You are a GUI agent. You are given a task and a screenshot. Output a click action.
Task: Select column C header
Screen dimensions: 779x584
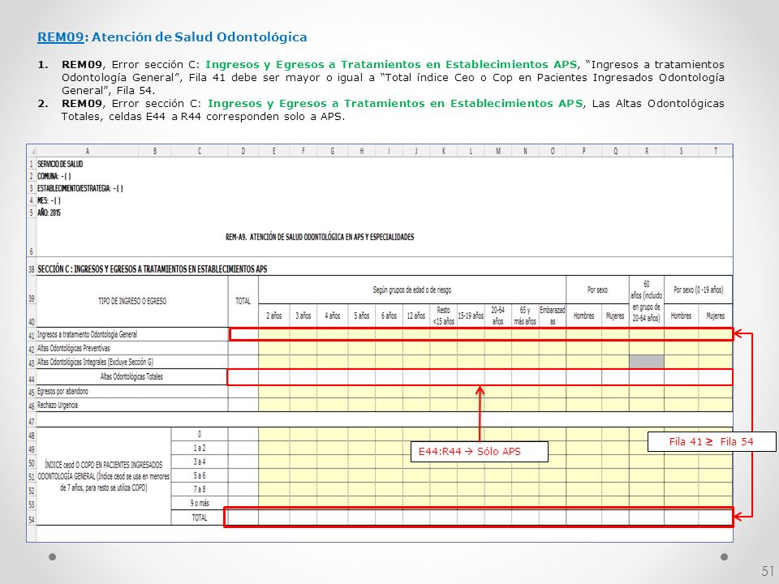tap(200, 151)
